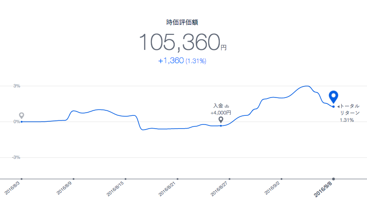Click the 2016/9/2 date label

[272, 188]
